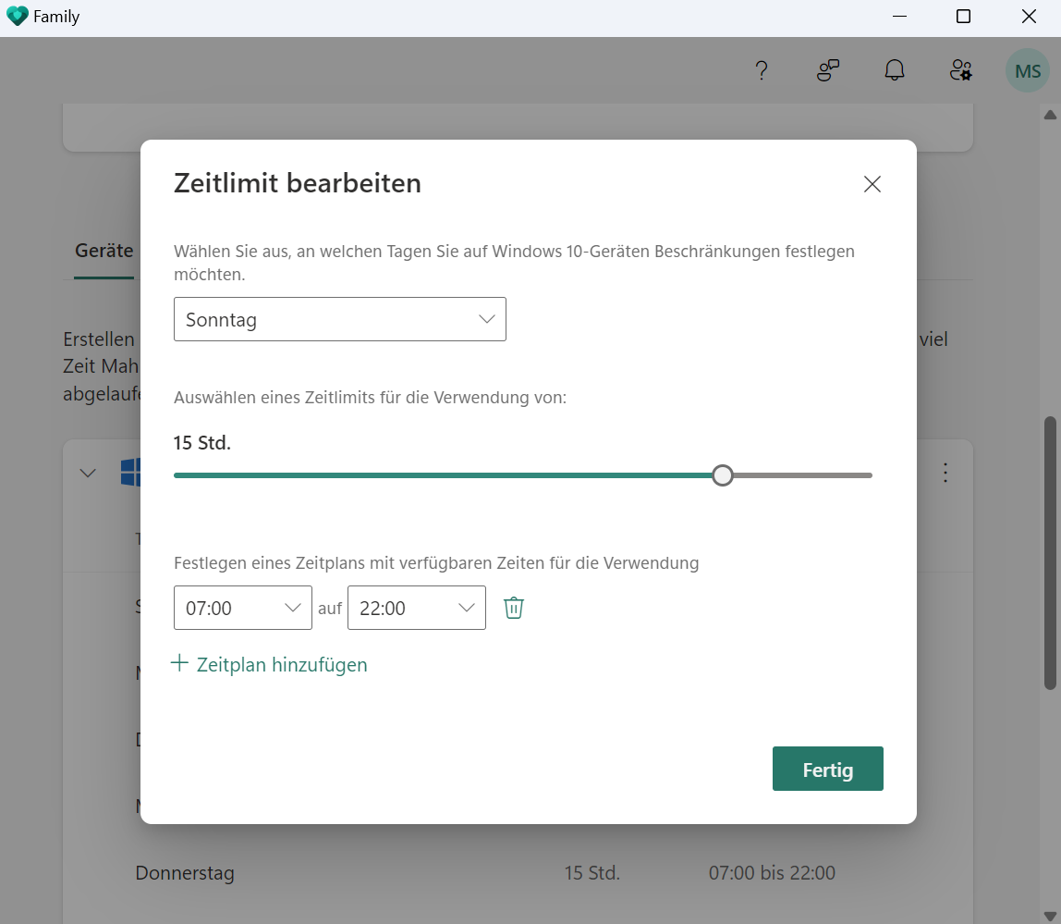
Task: Click the Windows device logo icon
Action: pyautogui.click(x=130, y=472)
